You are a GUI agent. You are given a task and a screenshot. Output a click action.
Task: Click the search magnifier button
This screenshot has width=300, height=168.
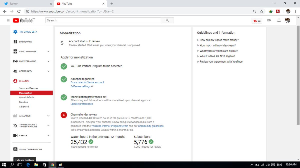pyautogui.click(x=167, y=20)
